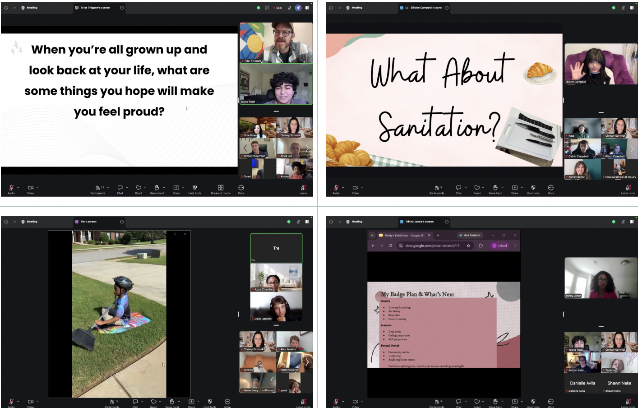Expand options next to Tyler Thigpen's screen label

(x=122, y=8)
